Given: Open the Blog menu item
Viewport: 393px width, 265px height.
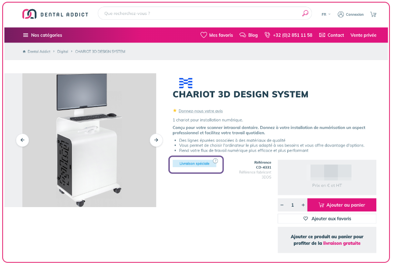Looking at the screenshot, I should pyautogui.click(x=248, y=35).
